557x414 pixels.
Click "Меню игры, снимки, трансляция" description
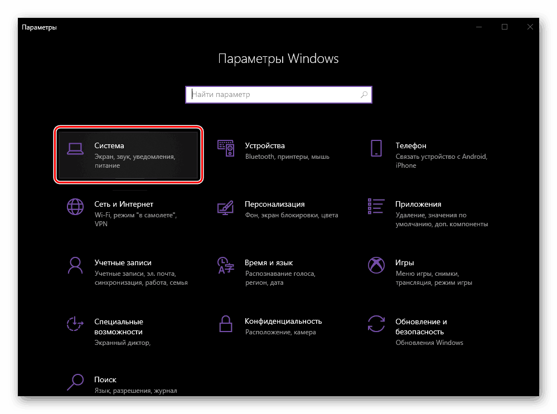[433, 278]
